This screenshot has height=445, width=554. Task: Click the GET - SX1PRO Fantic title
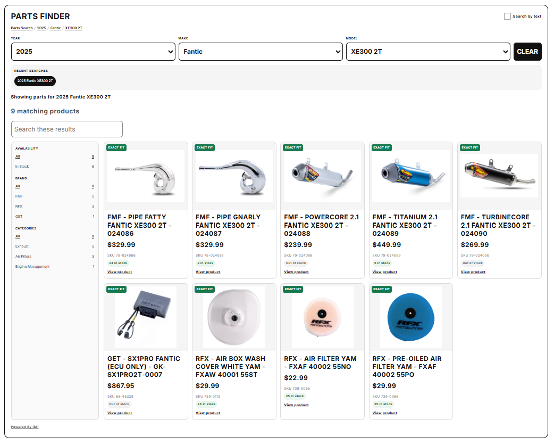(144, 366)
